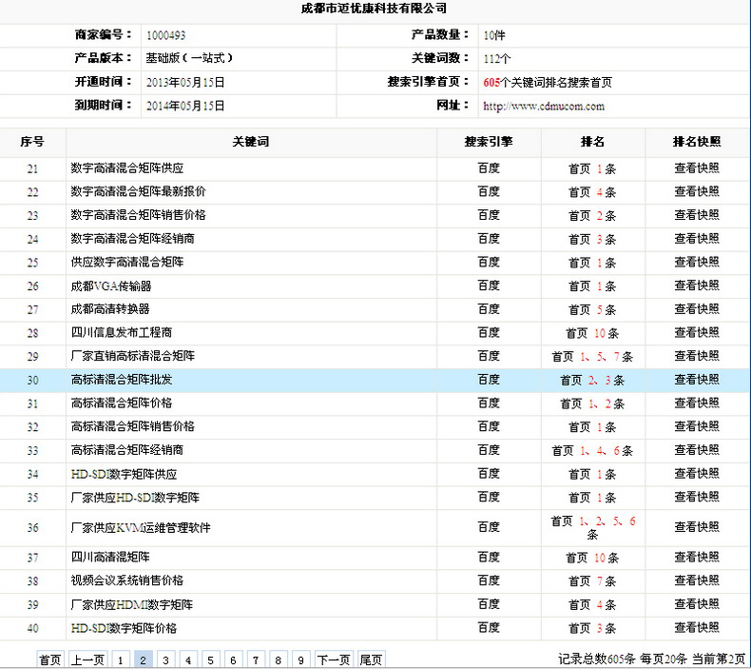View 查看快照 for row 21

(697, 168)
